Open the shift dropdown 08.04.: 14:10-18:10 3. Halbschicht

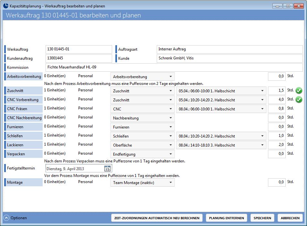click(221, 145)
